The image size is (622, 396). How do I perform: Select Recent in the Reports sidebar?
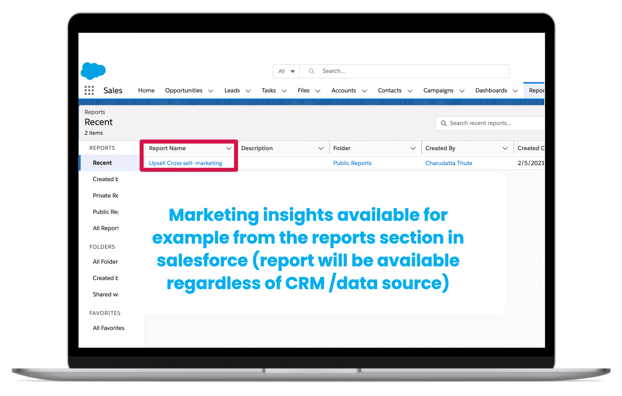point(102,163)
